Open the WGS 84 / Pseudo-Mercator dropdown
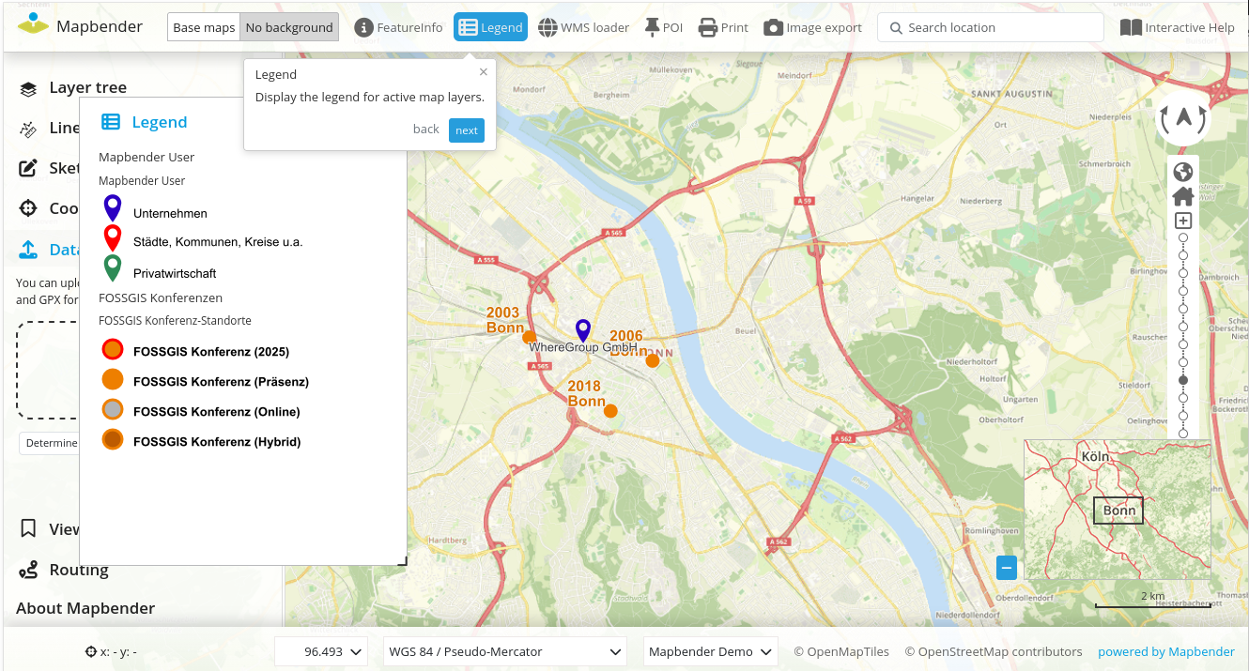 click(505, 651)
